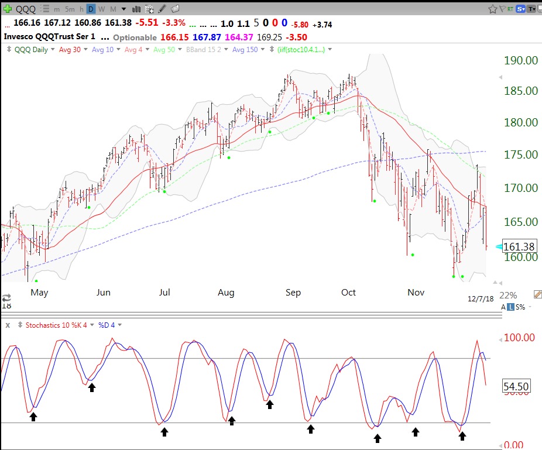Click the -3.3% percent change value

pos(174,23)
